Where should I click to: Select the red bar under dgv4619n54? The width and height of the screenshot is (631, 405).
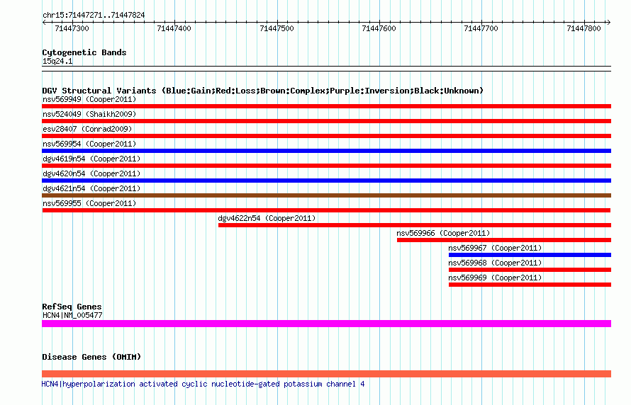326,166
